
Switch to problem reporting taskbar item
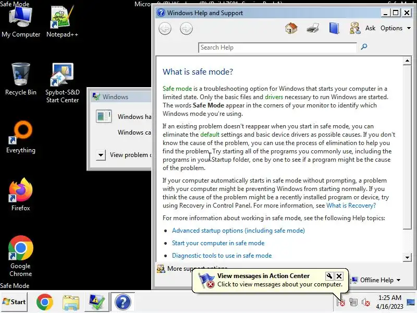pos(96,302)
